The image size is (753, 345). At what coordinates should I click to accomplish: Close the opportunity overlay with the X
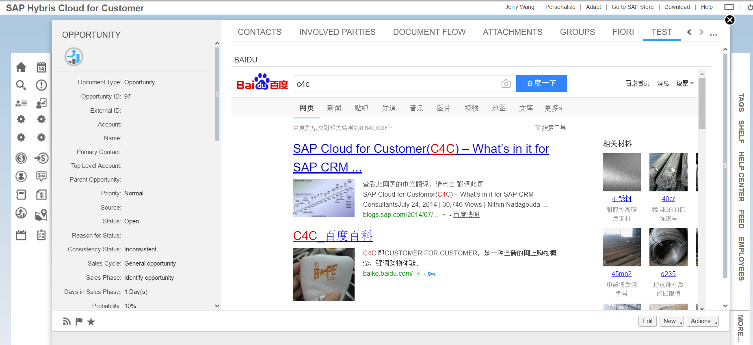pos(730,20)
